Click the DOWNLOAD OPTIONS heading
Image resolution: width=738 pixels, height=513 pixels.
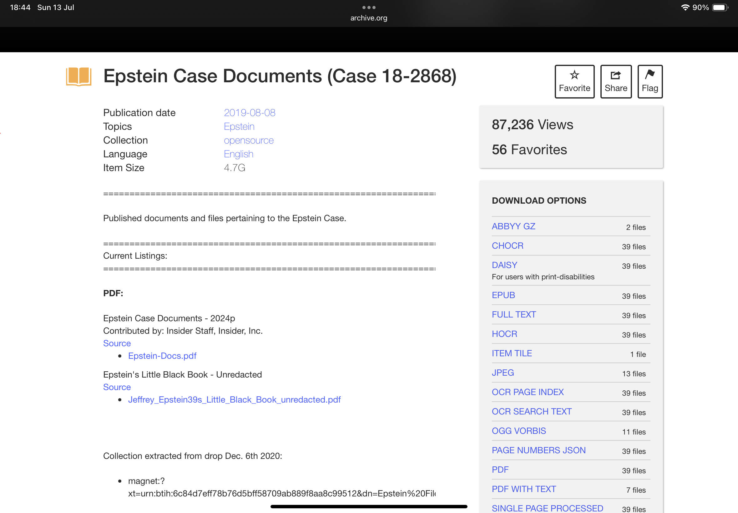[x=539, y=201]
